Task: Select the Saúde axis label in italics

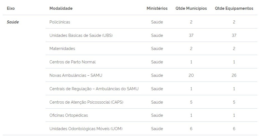Action: coord(13,22)
